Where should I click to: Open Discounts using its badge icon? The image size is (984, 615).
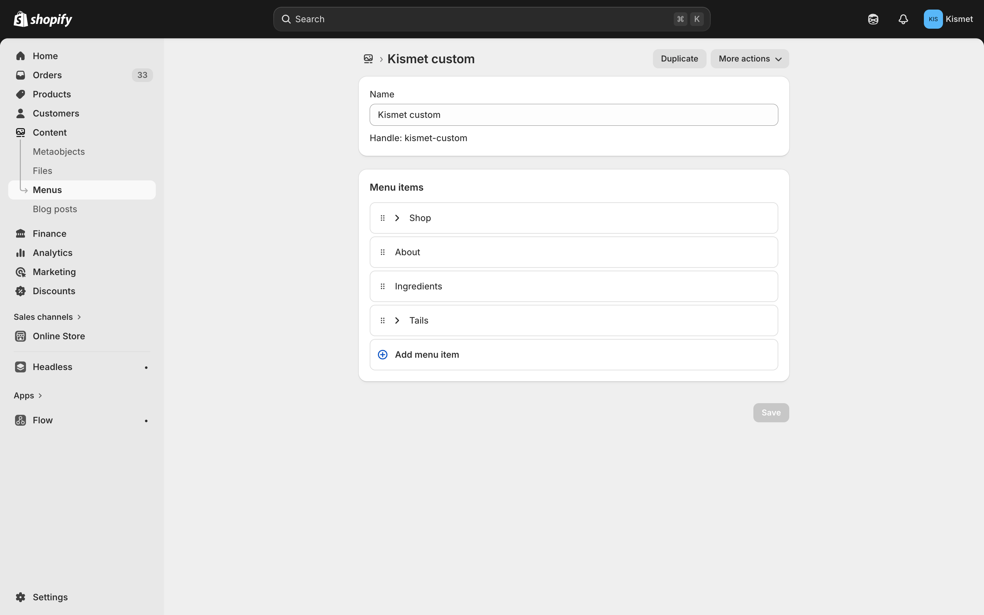pyautogui.click(x=21, y=291)
